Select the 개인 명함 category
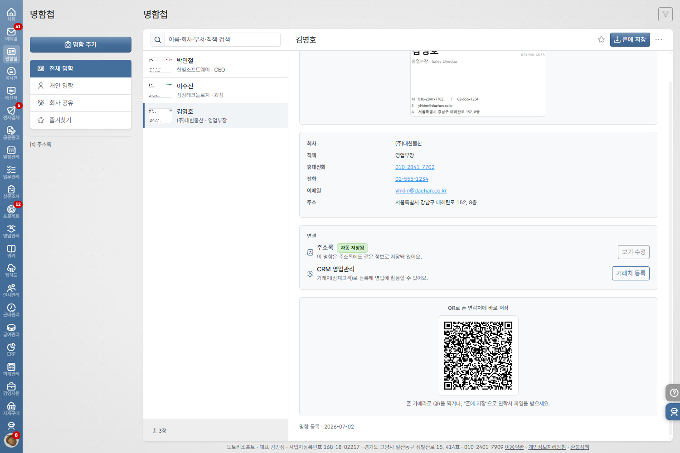The image size is (680, 453). pyautogui.click(x=81, y=86)
